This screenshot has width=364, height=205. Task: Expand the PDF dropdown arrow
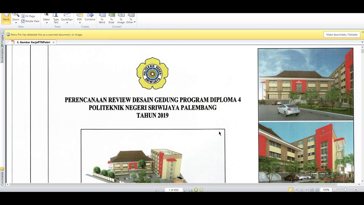pyautogui.click(x=79, y=22)
